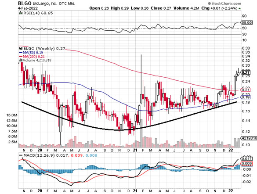Viewport: 257px width, 194px height.
Task: Select the Low 0.26 value
Action: 139,8
